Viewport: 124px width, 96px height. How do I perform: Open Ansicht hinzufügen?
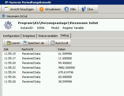click(x=22, y=9)
